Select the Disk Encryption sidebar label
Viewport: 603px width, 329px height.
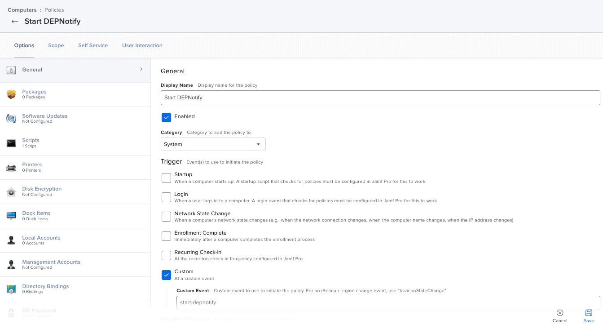(42, 189)
